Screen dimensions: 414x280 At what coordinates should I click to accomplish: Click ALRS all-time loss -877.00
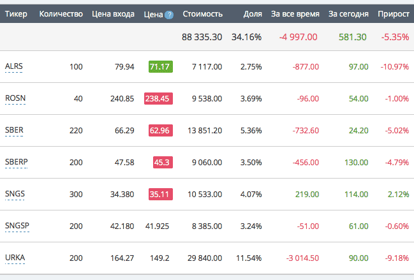pyautogui.click(x=306, y=66)
